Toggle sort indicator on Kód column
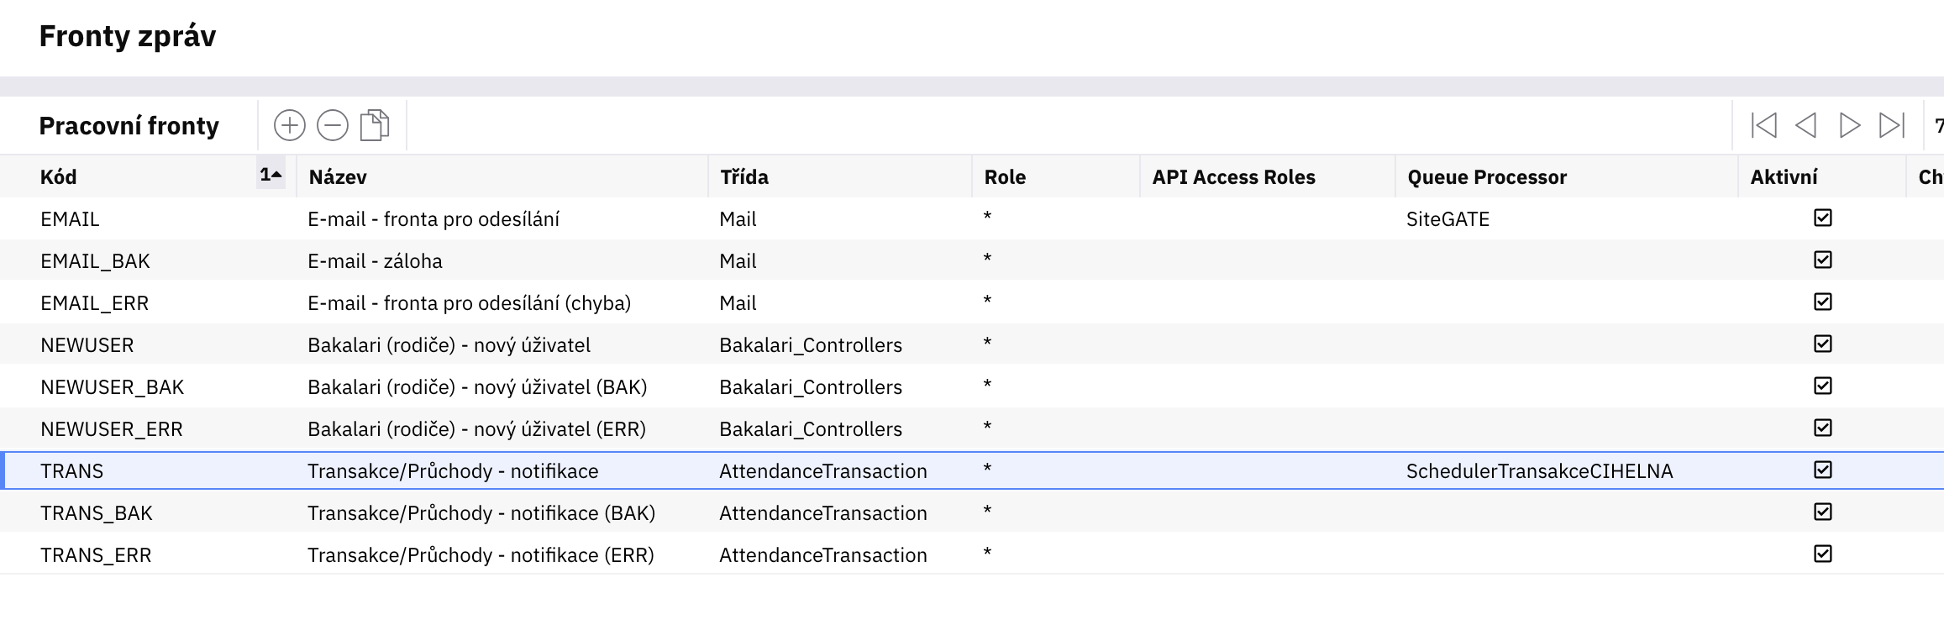Viewport: 1944px width, 625px height. 271,175
